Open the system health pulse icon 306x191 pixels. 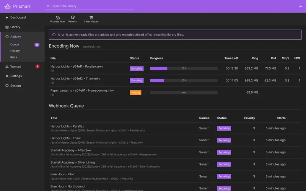click(301, 6)
